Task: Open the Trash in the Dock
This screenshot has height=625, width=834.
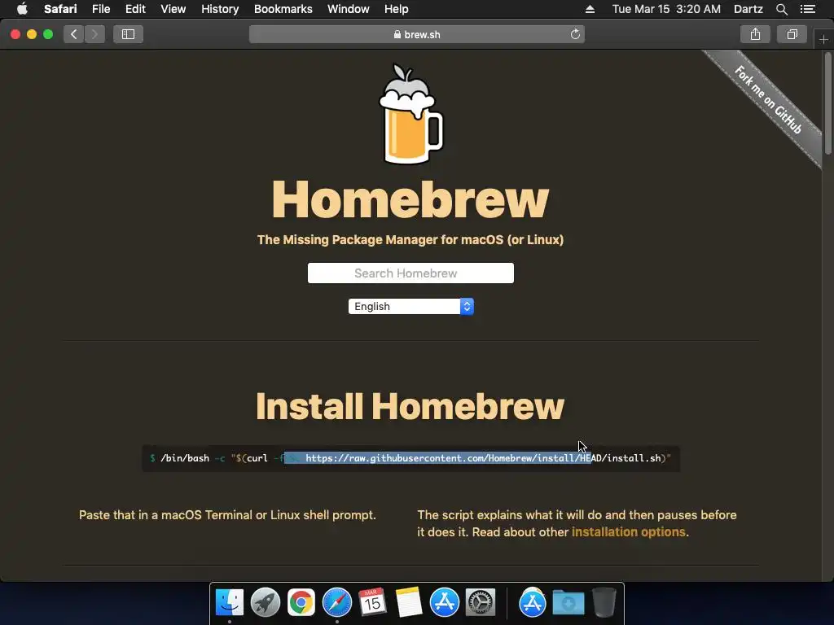Action: click(604, 602)
